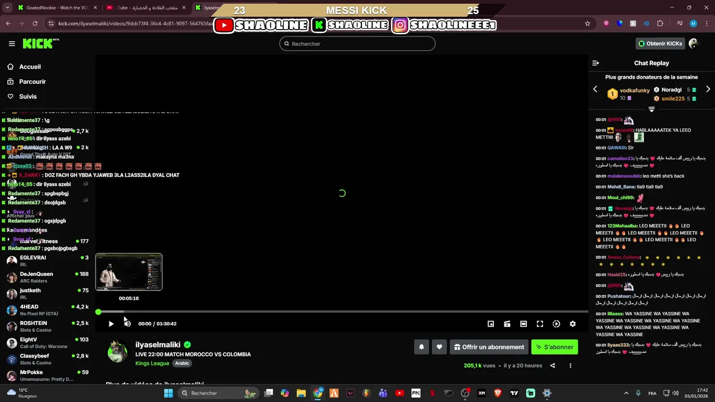Open Windows Start menu
Image resolution: width=715 pixels, height=402 pixels.
click(168, 393)
